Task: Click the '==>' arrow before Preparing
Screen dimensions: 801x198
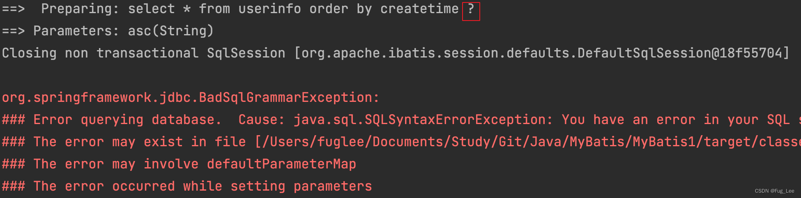Action: (13, 9)
